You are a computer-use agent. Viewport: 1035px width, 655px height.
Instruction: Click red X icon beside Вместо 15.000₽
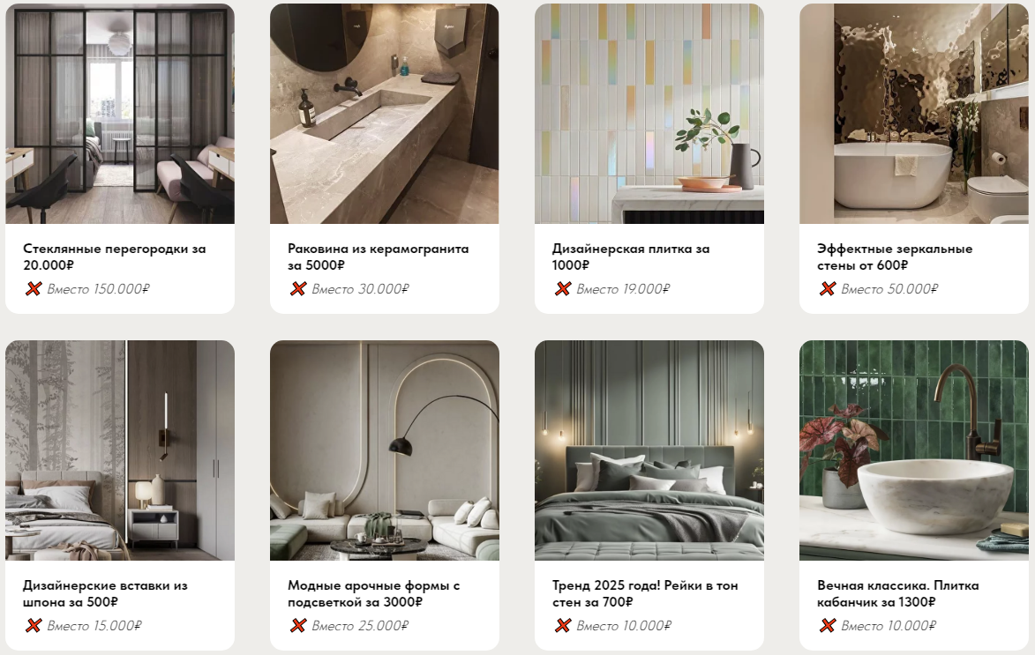pos(33,625)
